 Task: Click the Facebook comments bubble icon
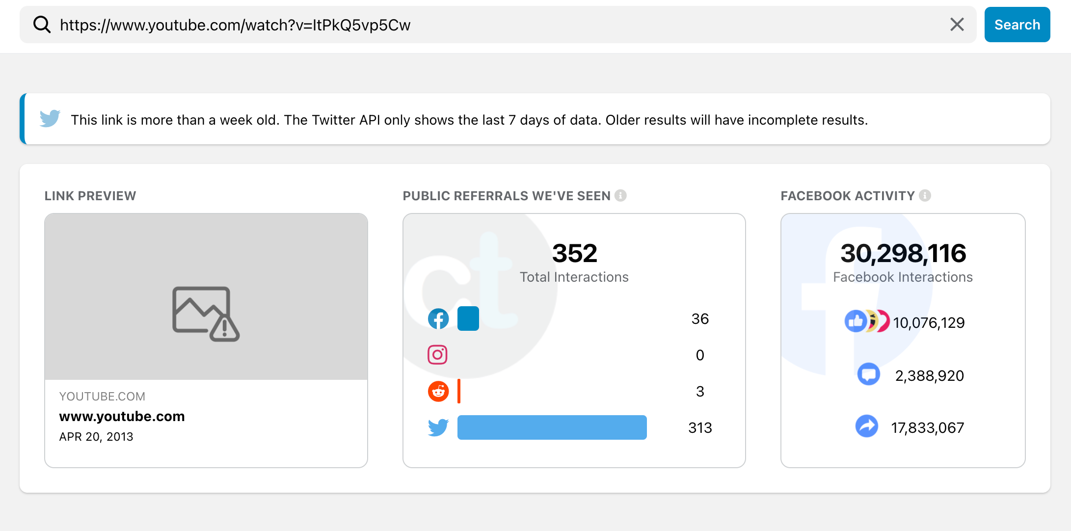click(868, 374)
